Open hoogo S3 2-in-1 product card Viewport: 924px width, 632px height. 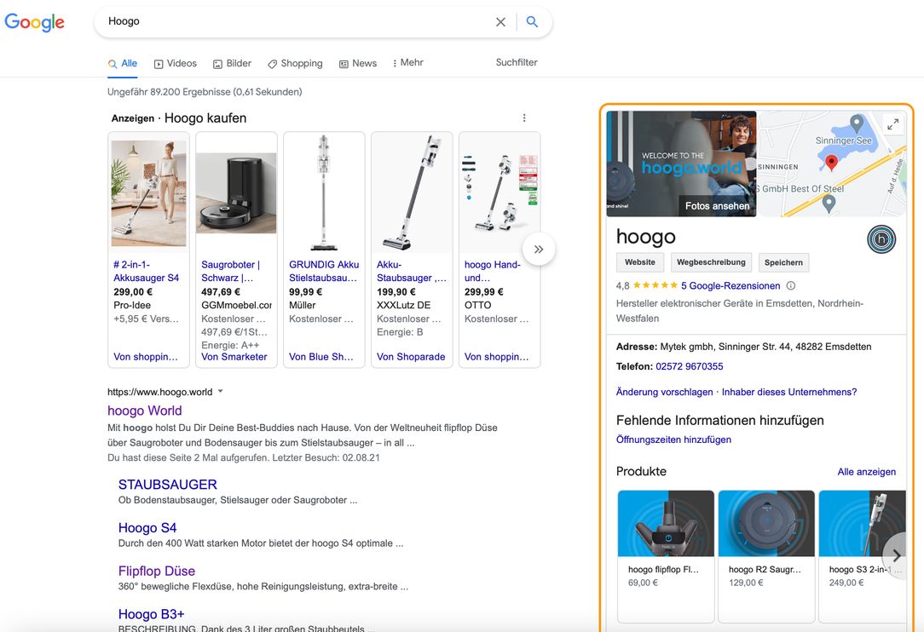tap(862, 555)
